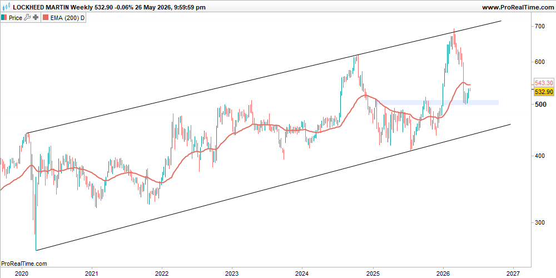The image size is (556, 278).
Task: Click the 500 price axis label
Action: click(540, 105)
